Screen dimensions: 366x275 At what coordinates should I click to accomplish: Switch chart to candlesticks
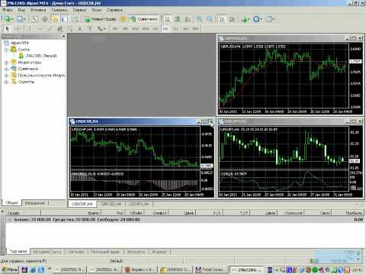pyautogui.click(x=178, y=19)
